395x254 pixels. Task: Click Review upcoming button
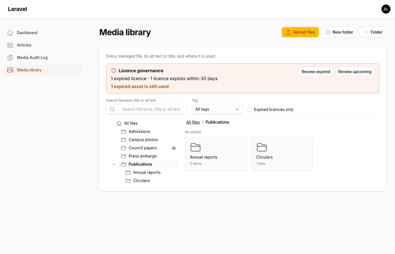coord(355,72)
